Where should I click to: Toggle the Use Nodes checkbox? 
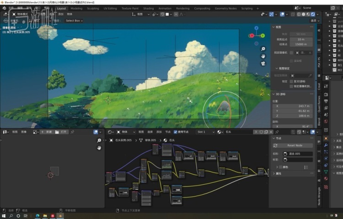[175, 132]
